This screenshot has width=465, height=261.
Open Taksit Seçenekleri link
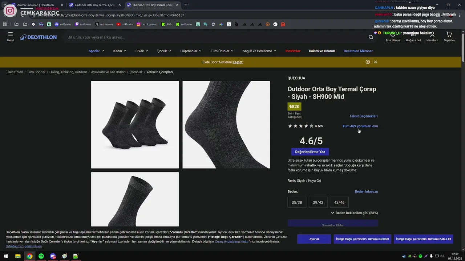point(363,116)
